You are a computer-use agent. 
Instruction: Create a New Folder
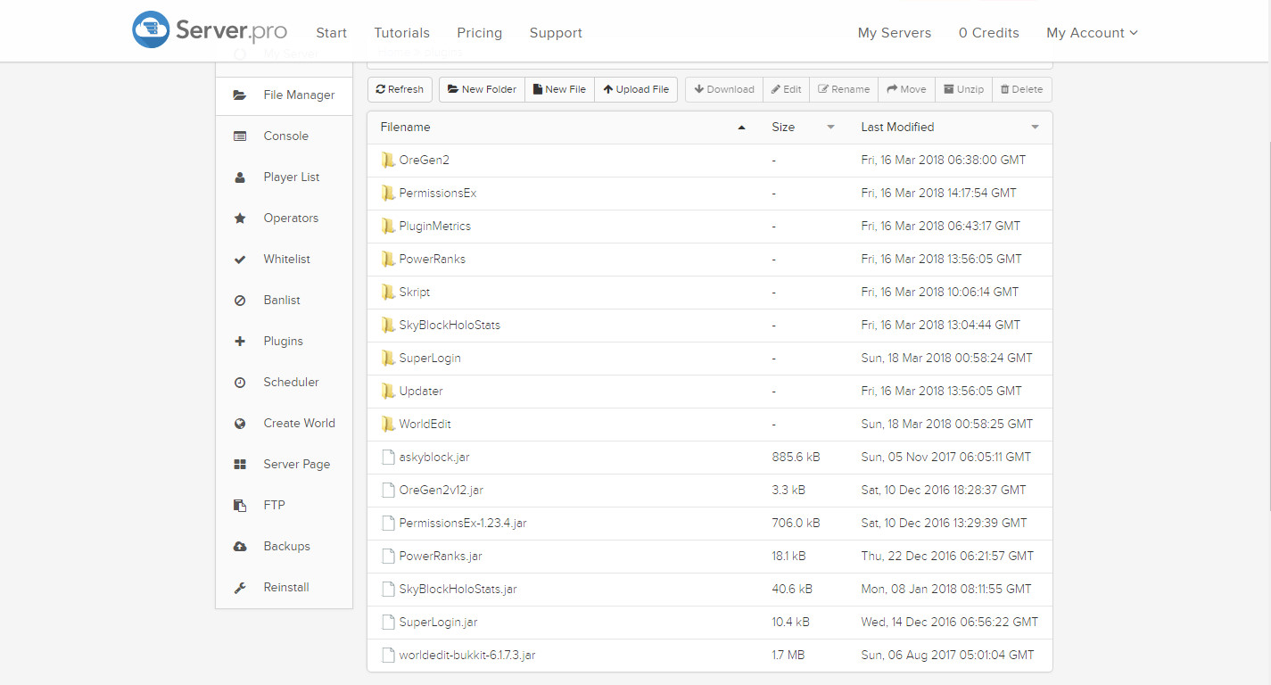(482, 89)
